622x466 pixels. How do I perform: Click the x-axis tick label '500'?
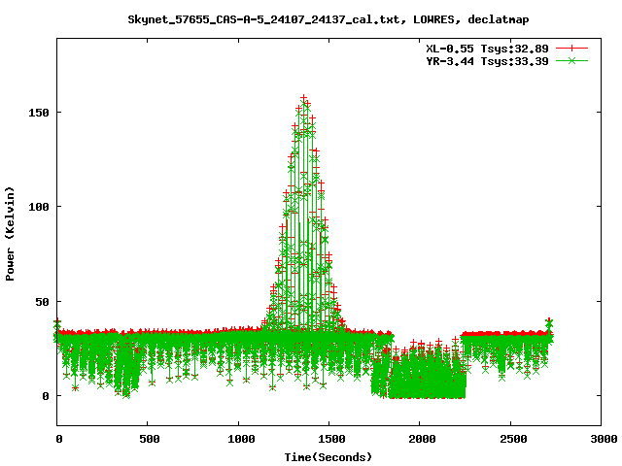150,439
